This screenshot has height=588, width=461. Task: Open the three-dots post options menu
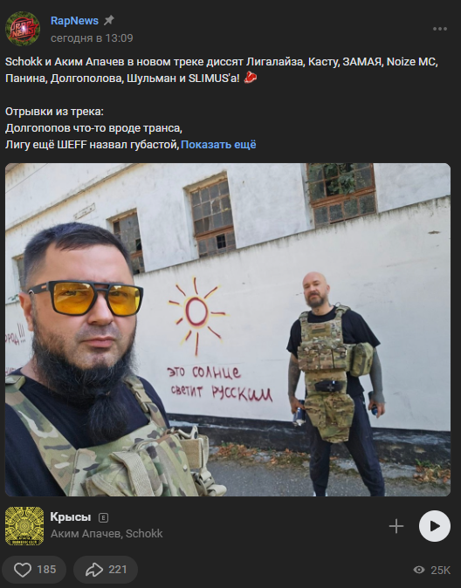439,29
